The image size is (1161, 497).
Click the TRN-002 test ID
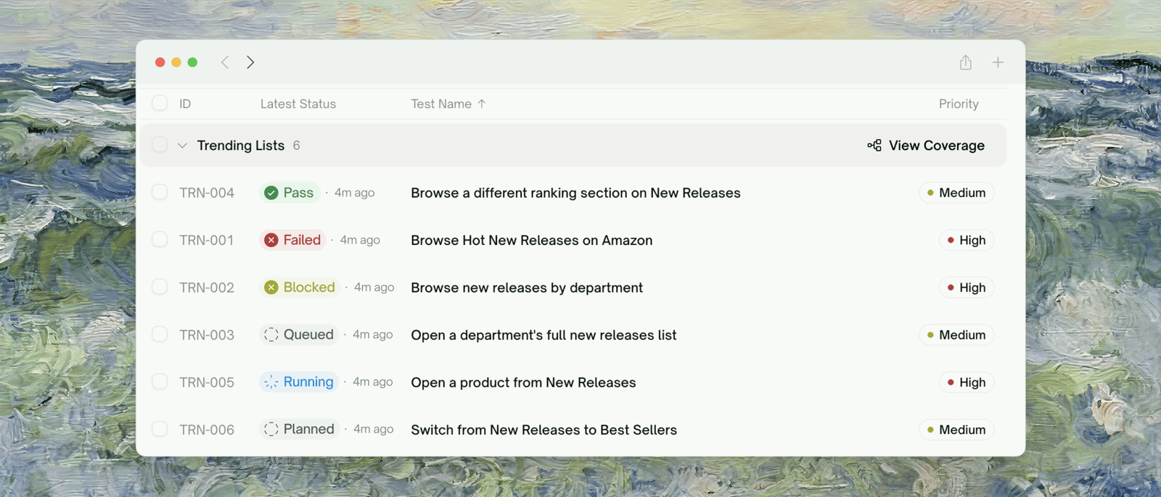207,288
